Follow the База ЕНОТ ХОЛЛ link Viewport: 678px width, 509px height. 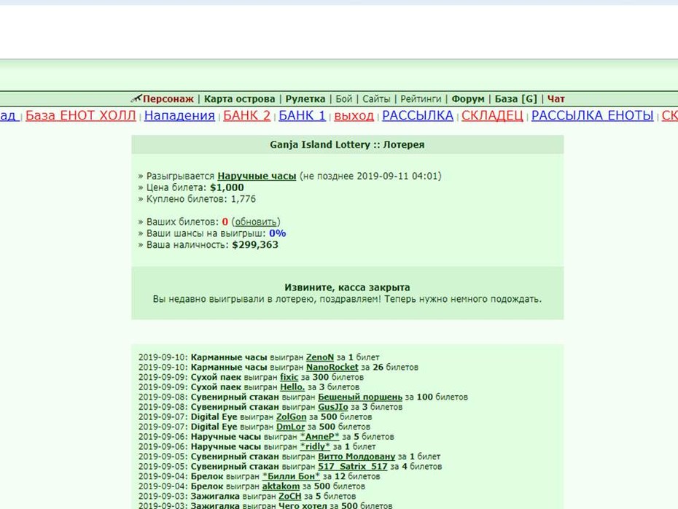pos(80,115)
